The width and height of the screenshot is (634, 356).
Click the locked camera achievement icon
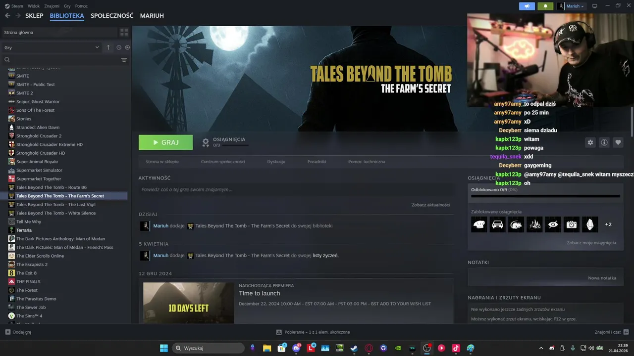pyautogui.click(x=572, y=224)
